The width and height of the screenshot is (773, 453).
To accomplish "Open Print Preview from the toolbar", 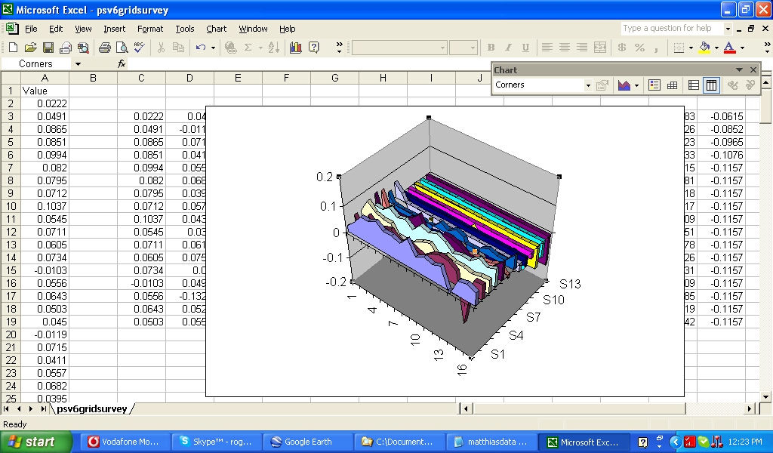I will pyautogui.click(x=122, y=48).
